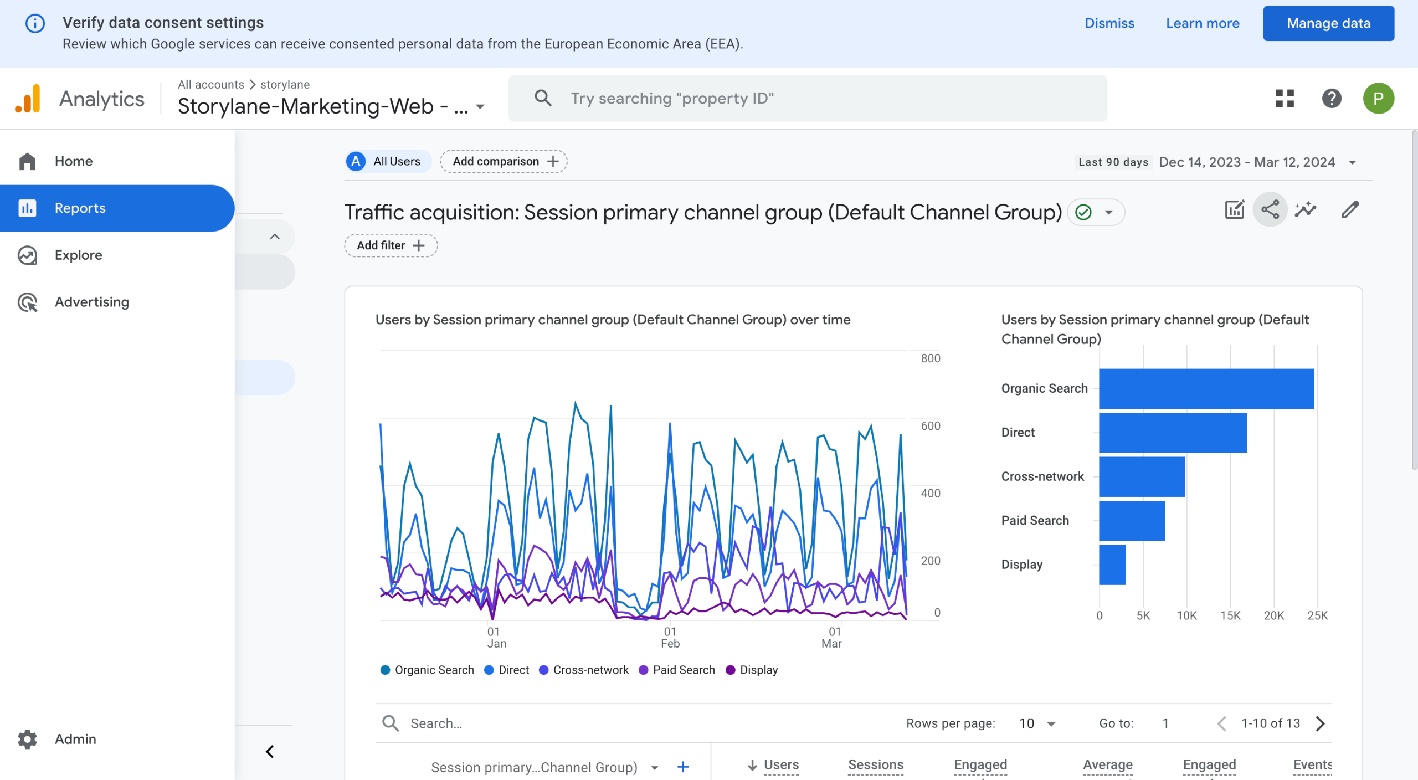Click the Reports bar chart icon
The image size is (1418, 780).
(x=27, y=208)
